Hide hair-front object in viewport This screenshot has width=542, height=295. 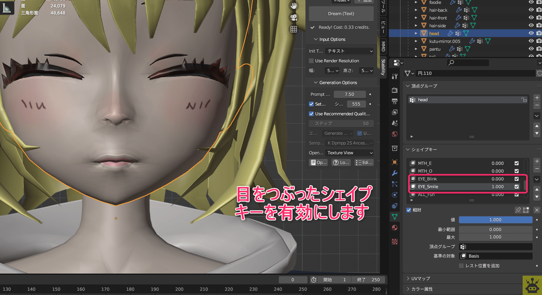531,18
